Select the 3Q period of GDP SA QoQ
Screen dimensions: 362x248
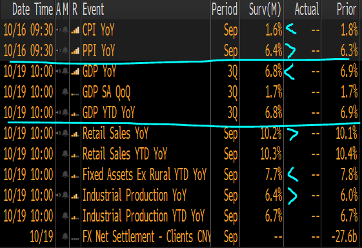point(232,92)
